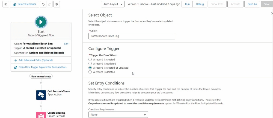Click the Save As button
This screenshot has width=273, height=118.
click(252, 4)
